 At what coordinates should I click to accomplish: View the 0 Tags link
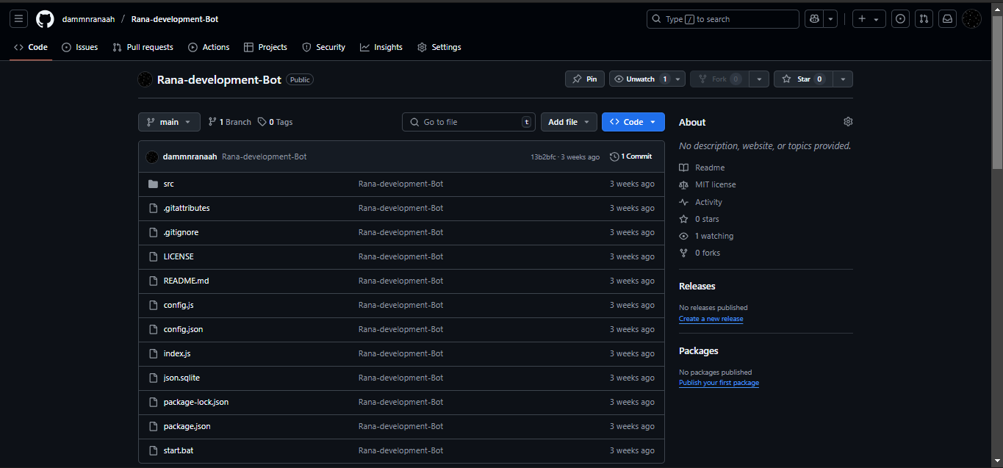(x=276, y=122)
